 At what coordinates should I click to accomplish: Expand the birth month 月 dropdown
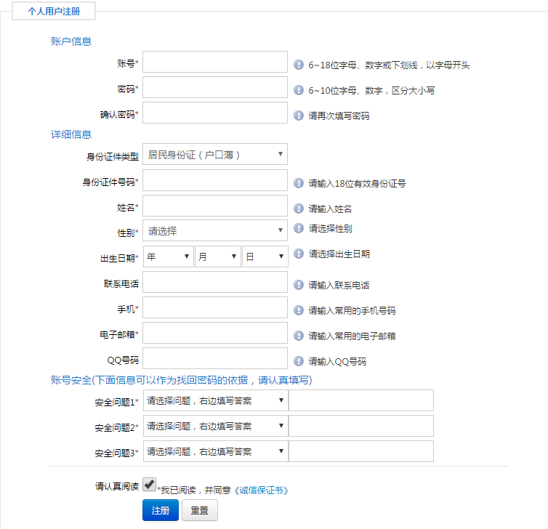(217, 257)
